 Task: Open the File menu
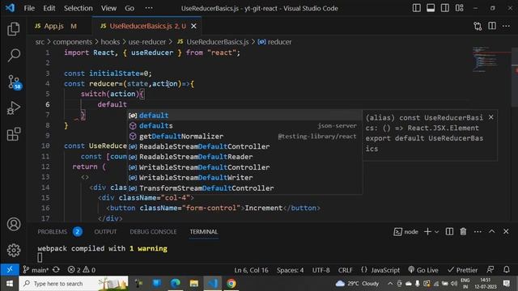point(29,8)
